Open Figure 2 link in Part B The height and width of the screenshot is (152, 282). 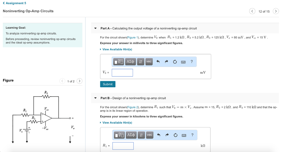coord(131,107)
